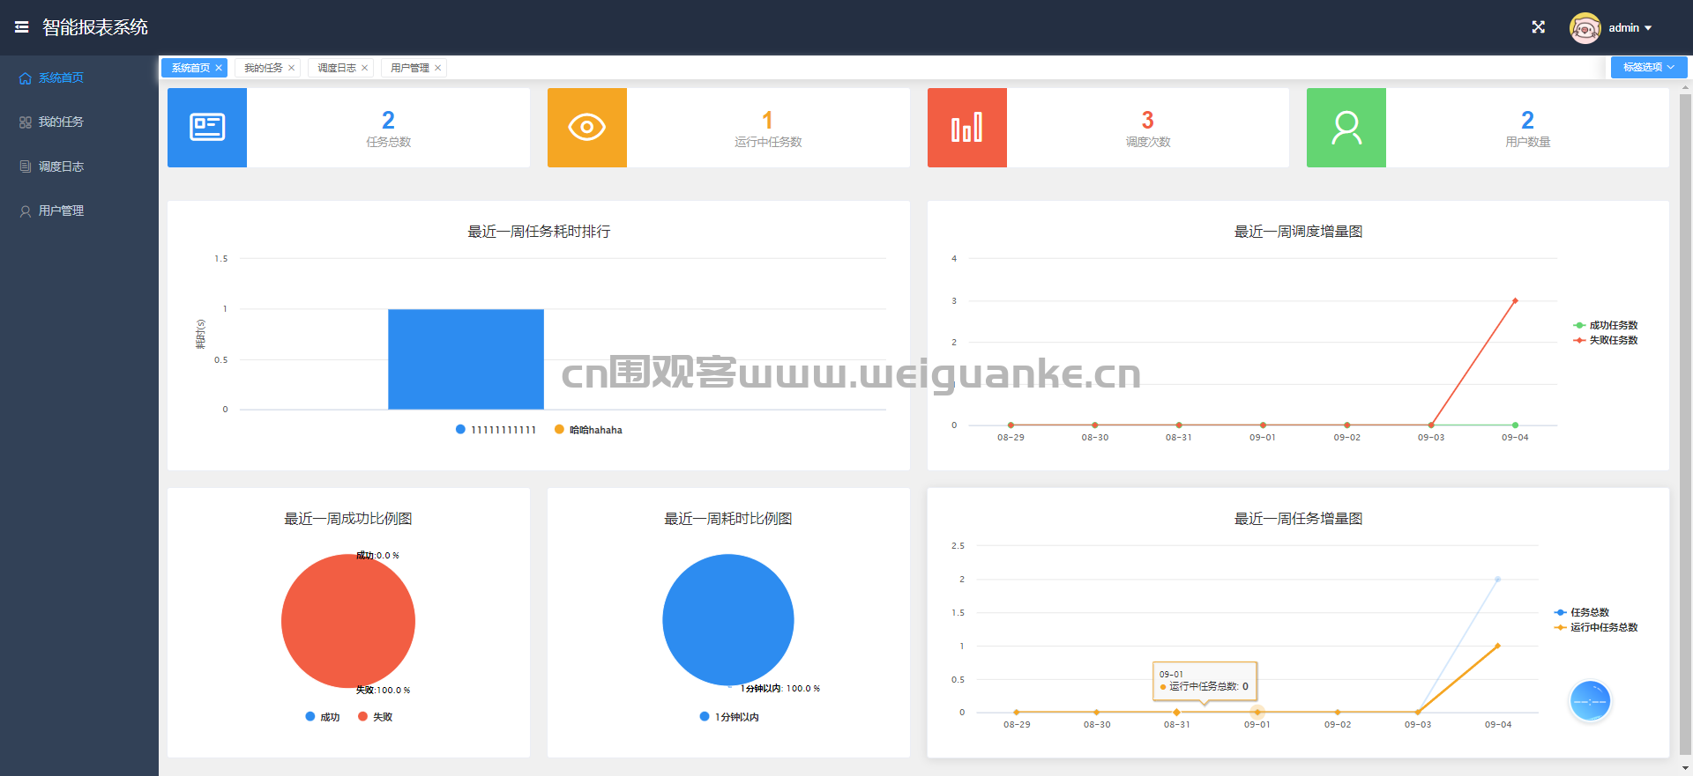The width and height of the screenshot is (1693, 776).
Task: Open the admin user dropdown
Action: (x=1630, y=28)
